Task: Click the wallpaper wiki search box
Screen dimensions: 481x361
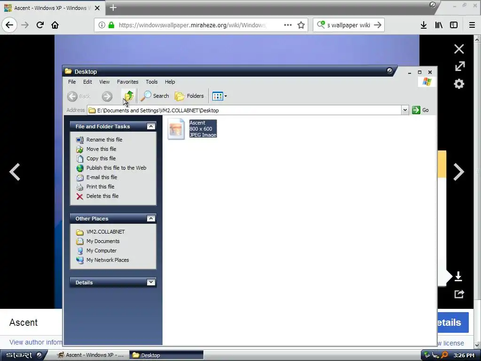Action: point(349,25)
